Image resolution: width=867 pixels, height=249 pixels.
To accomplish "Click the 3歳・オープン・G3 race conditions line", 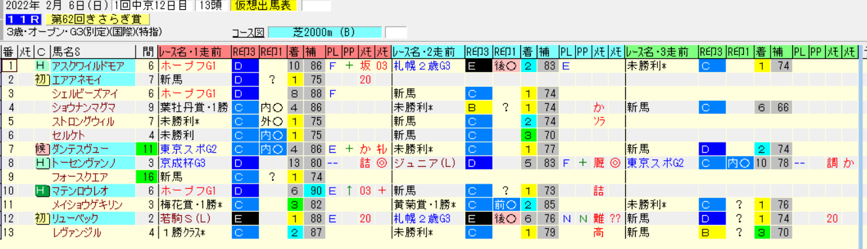I will point(84,31).
